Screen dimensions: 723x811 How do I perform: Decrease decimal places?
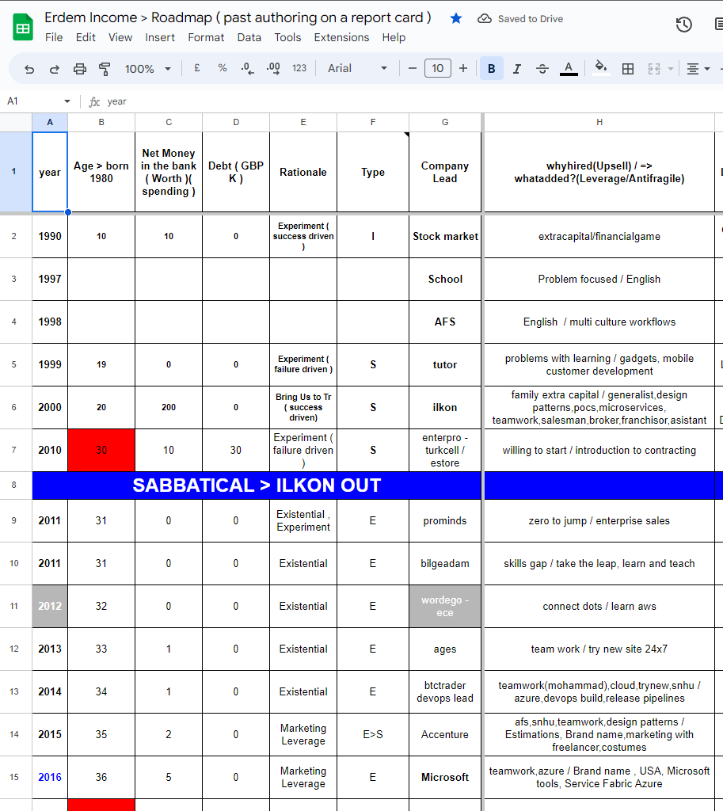[x=247, y=68]
